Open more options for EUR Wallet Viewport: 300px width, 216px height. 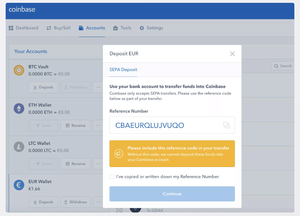tap(98, 202)
